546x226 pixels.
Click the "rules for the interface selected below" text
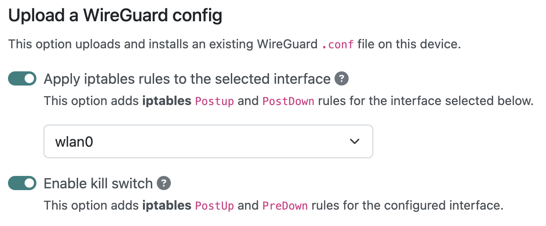click(426, 101)
